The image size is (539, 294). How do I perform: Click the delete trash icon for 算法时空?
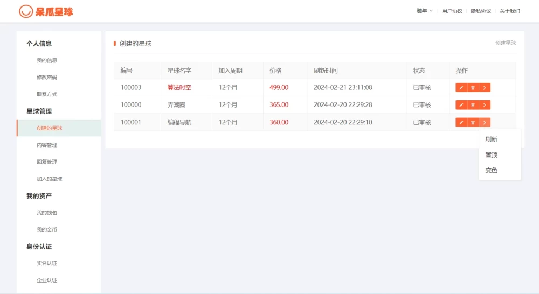[473, 88]
